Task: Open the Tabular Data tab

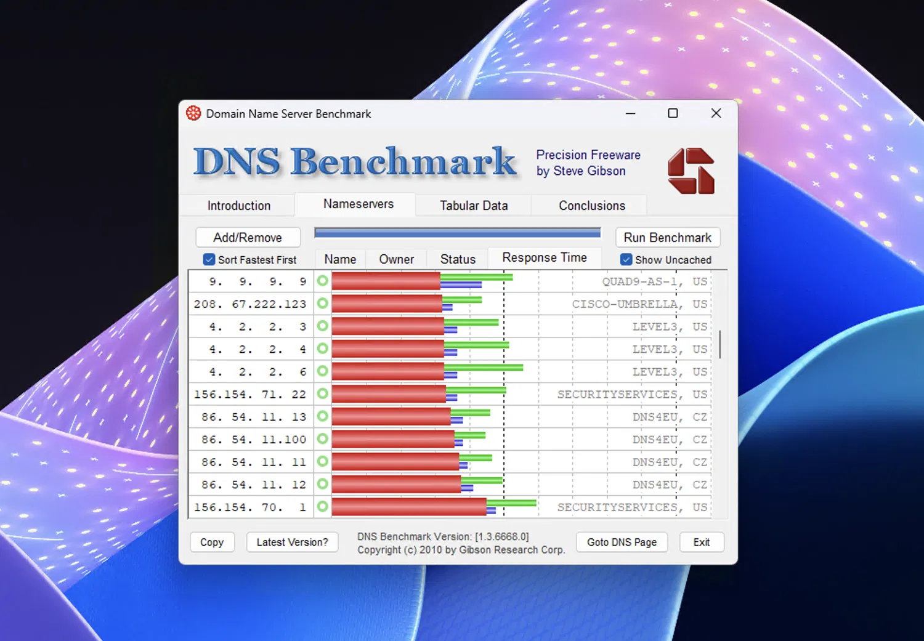Action: click(474, 206)
